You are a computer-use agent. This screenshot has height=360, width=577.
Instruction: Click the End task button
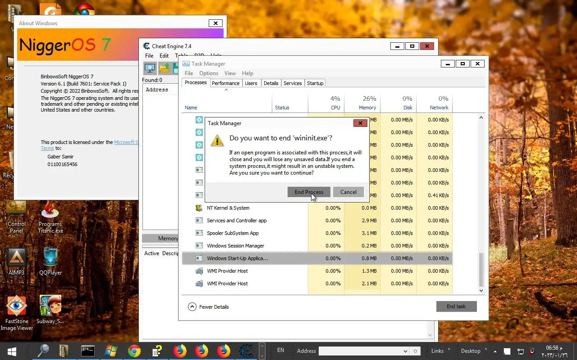click(456, 306)
